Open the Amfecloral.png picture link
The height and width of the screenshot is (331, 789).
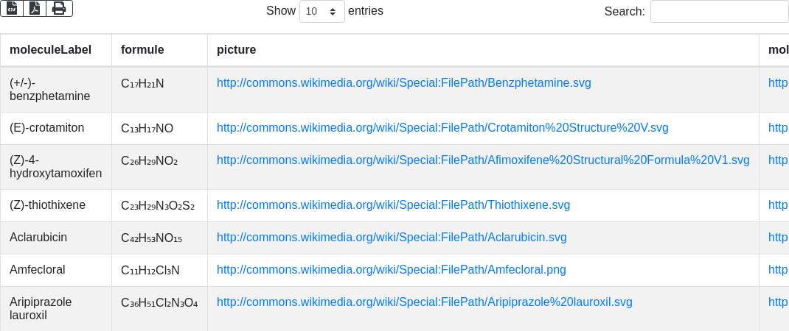[x=391, y=270]
